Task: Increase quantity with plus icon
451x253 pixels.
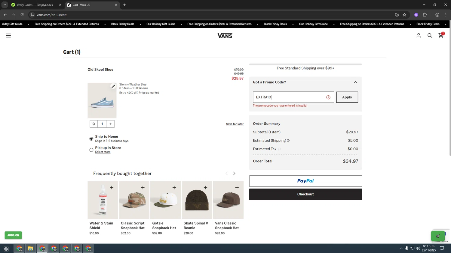Action: 111,124
